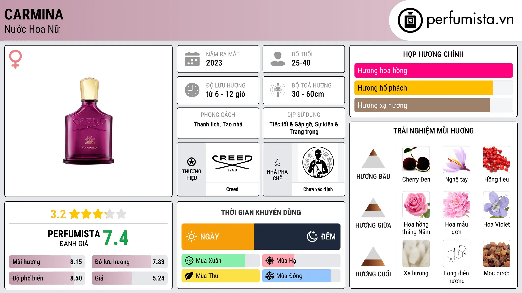
Task: Click the Giá 5.24 score bar
Action: pyautogui.click(x=129, y=278)
